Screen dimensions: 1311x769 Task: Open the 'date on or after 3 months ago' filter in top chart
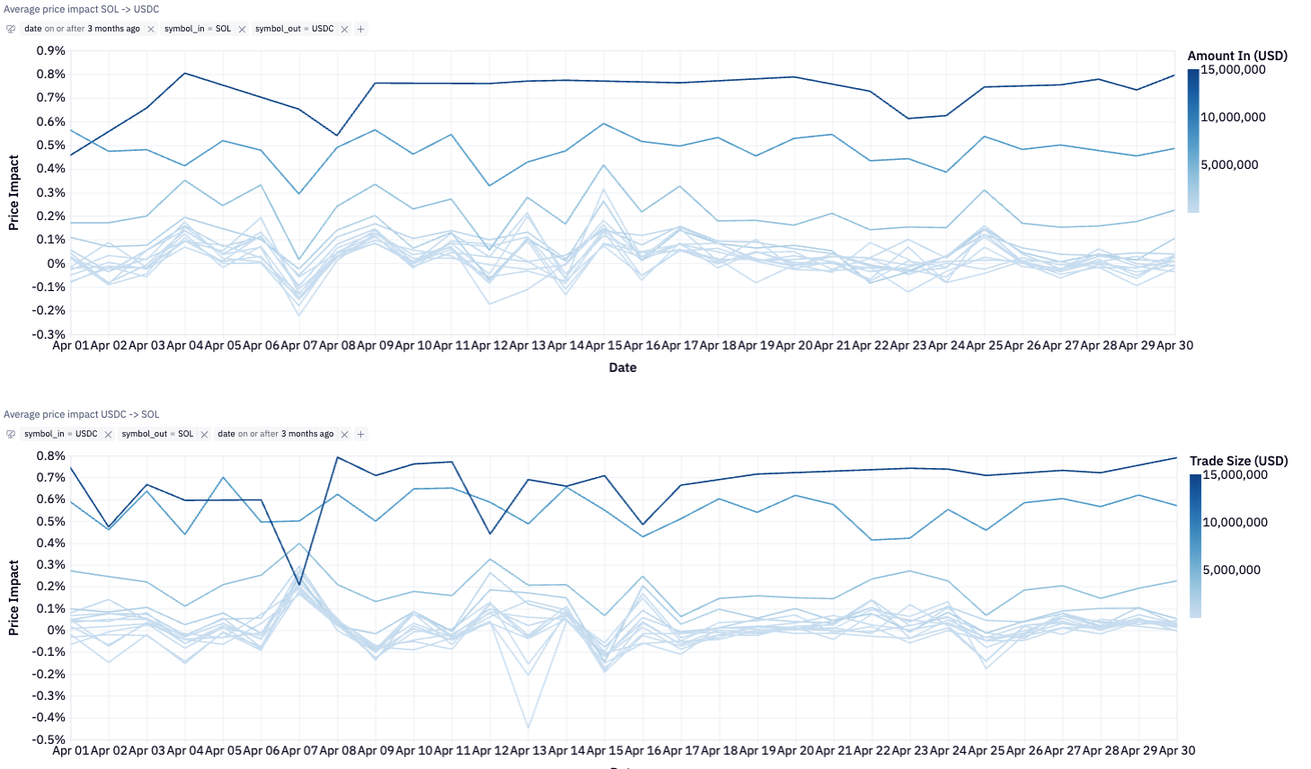[82, 29]
